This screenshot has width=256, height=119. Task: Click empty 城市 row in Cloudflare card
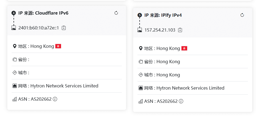pyautogui.click(x=67, y=73)
